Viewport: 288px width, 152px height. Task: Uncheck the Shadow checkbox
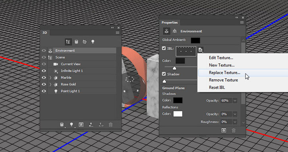pos(164,74)
